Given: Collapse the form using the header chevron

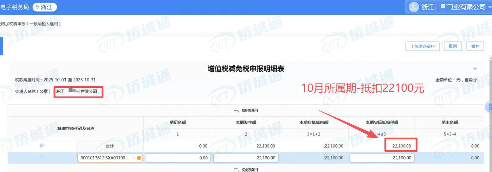Looking at the screenshot, I should 475,68.
